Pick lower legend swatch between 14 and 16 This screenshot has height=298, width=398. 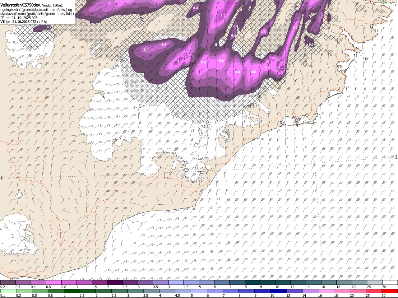(x=311, y=291)
